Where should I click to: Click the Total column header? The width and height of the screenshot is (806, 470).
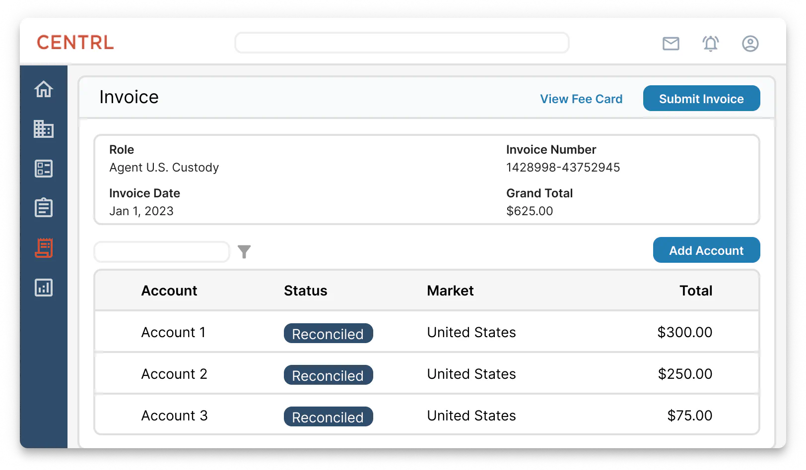(x=696, y=291)
